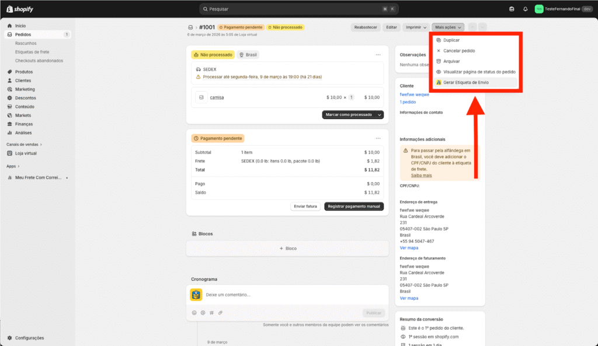This screenshot has width=598, height=346.
Task: Attach a file using the paperclip icon
Action: click(x=220, y=313)
